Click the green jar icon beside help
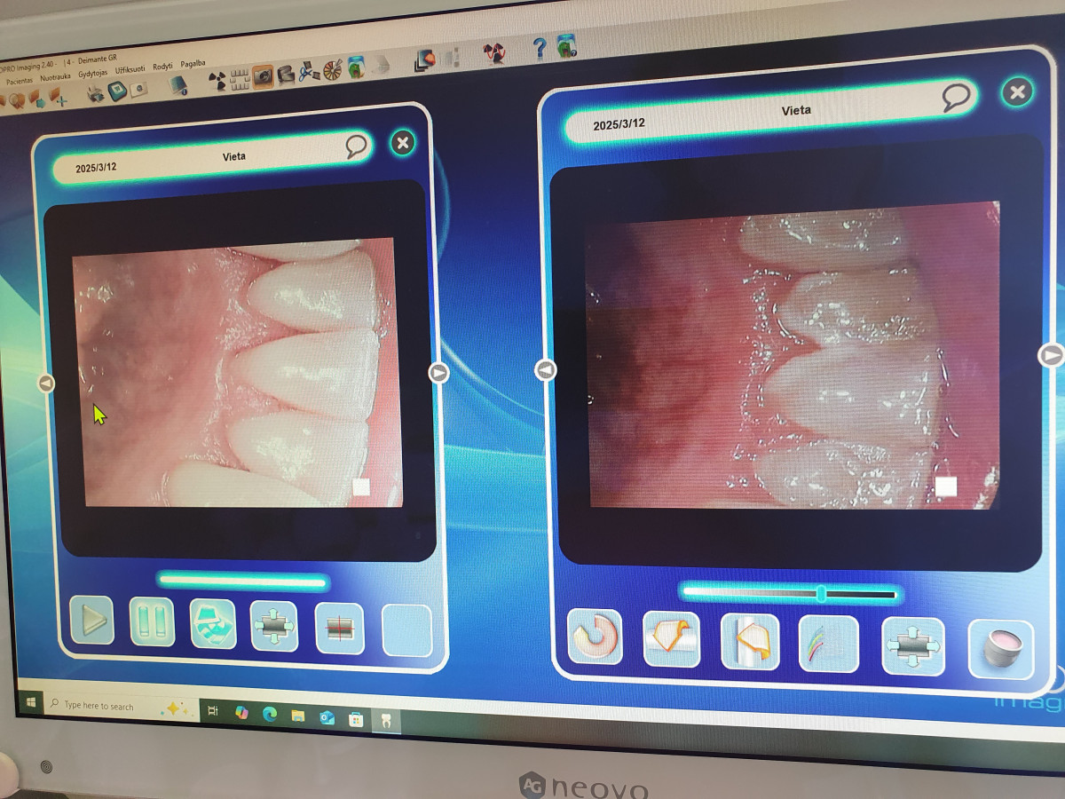 [x=566, y=45]
